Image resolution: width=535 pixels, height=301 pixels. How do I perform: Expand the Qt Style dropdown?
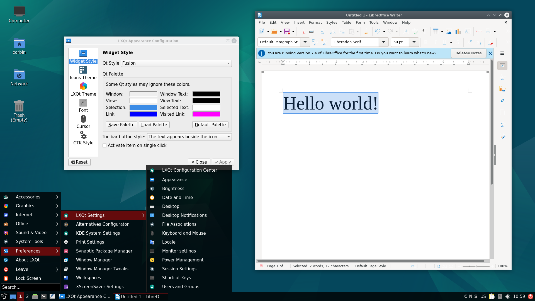(176, 63)
